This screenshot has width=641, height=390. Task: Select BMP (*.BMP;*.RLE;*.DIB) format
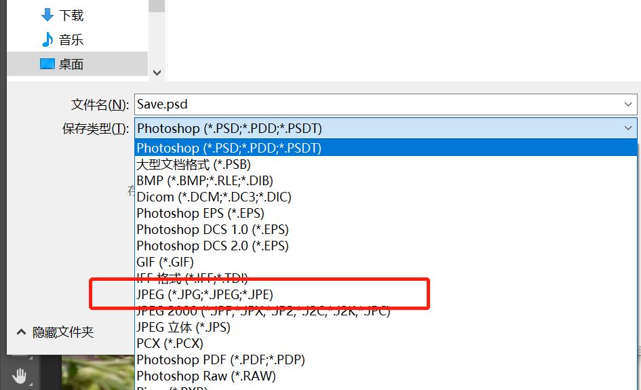pos(205,180)
